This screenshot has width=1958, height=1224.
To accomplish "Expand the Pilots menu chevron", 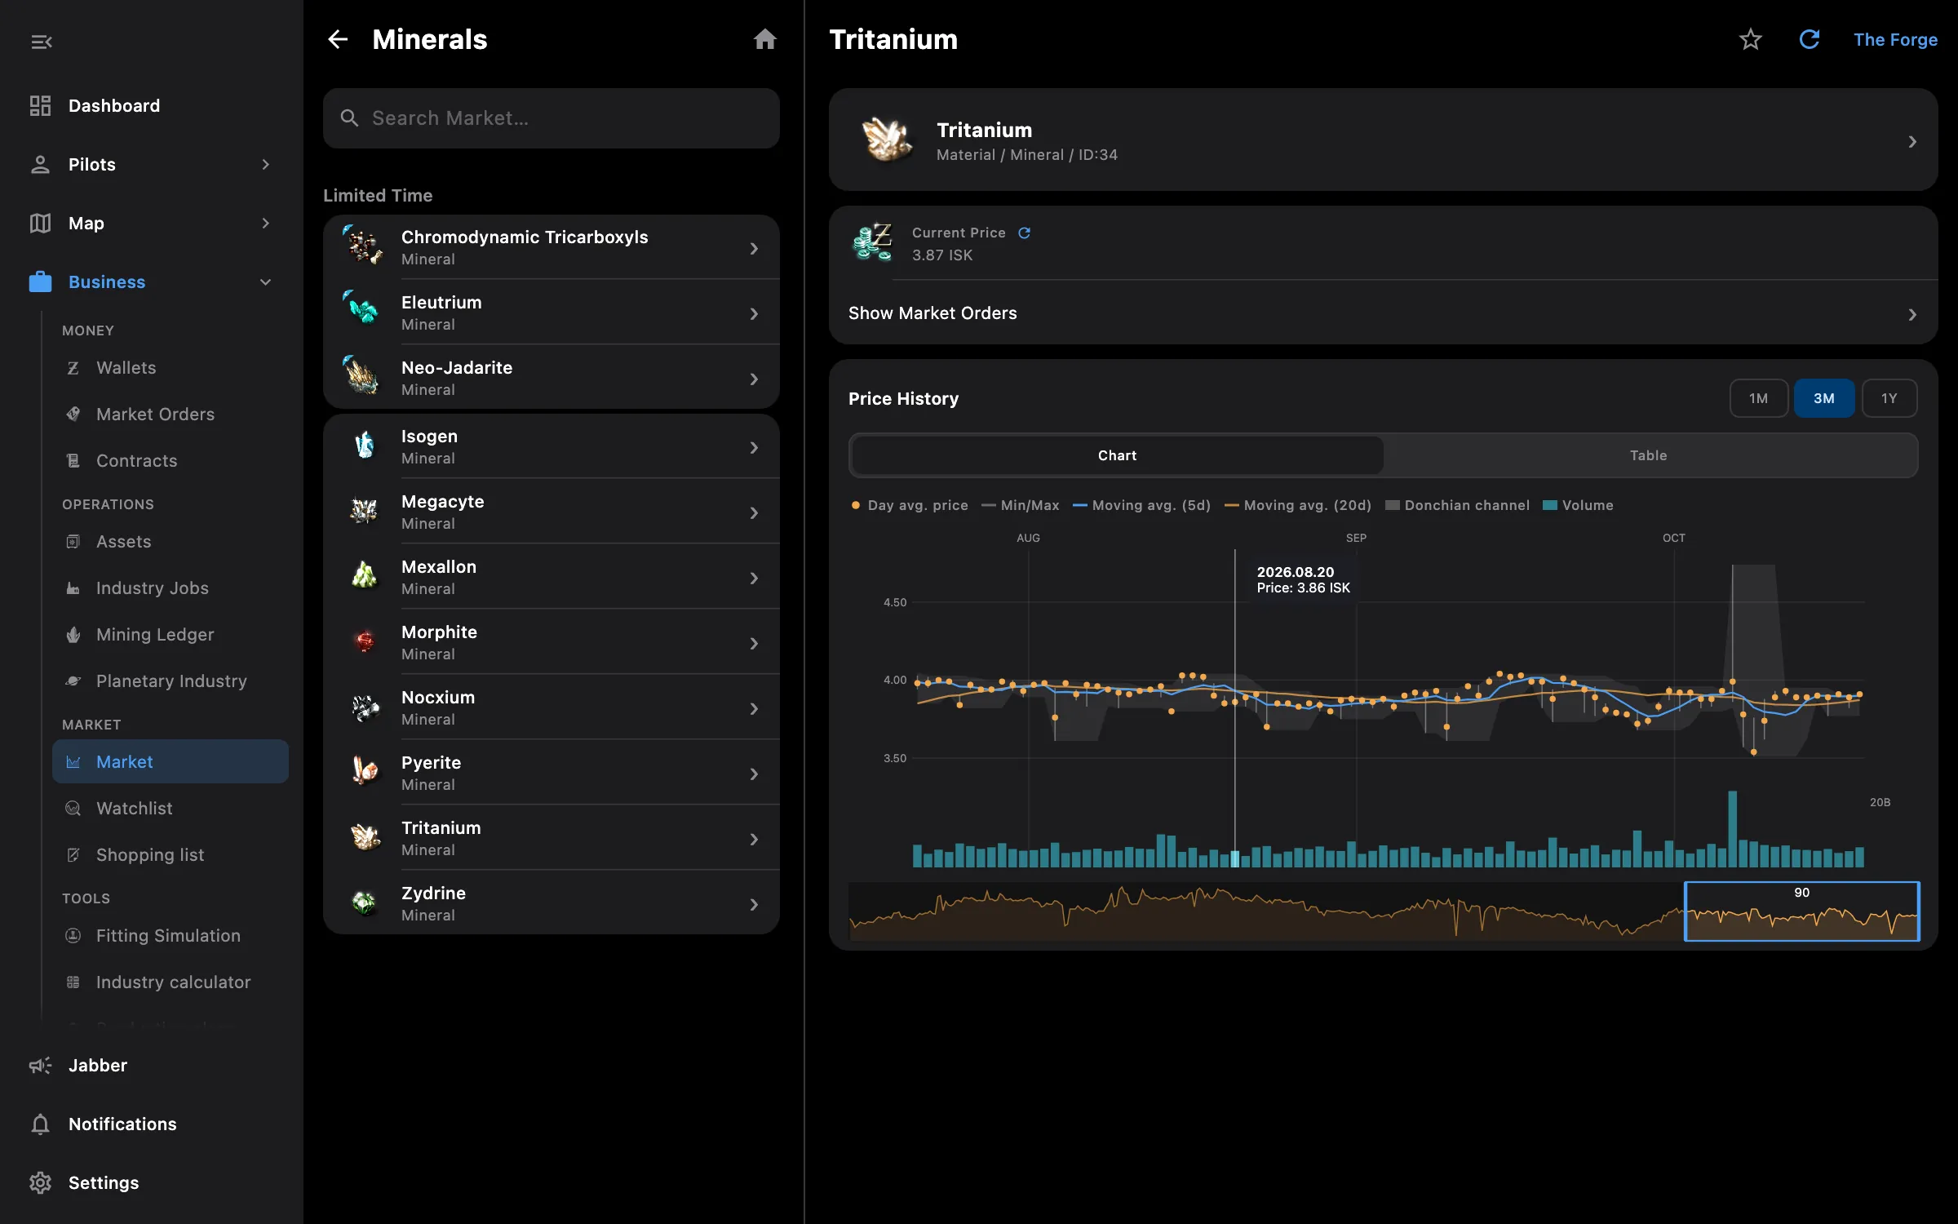I will [265, 164].
